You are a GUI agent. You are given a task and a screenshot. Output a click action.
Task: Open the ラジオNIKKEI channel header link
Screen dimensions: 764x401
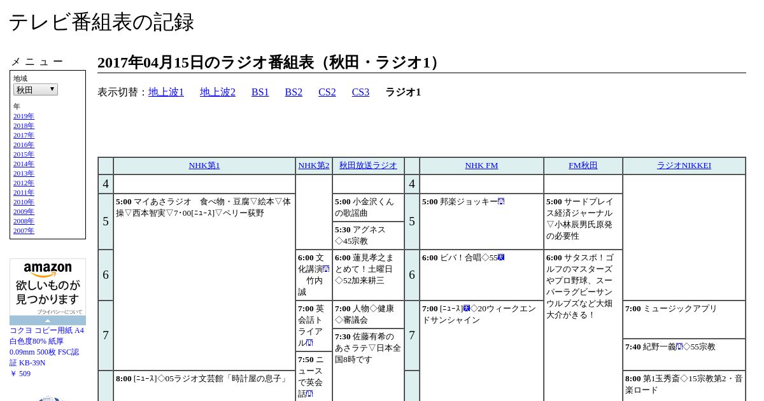[684, 165]
